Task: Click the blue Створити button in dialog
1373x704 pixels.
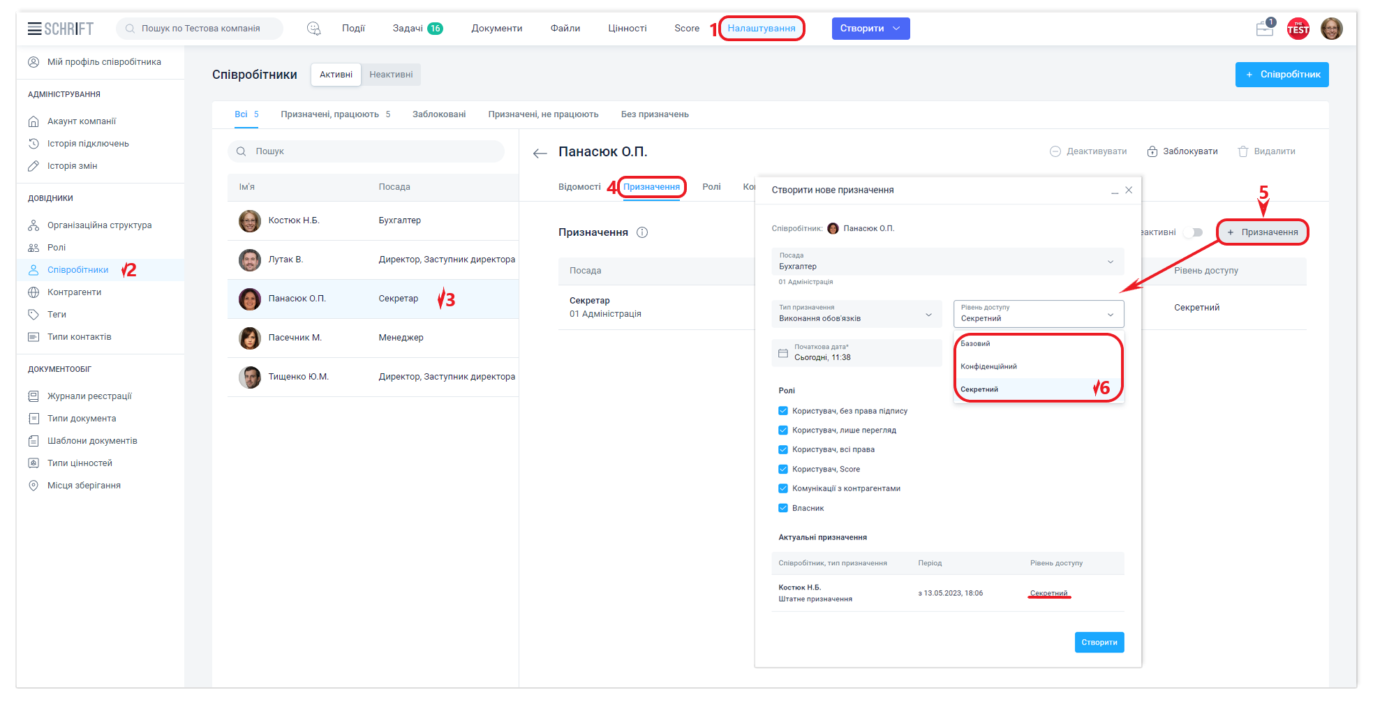Action: [1099, 642]
